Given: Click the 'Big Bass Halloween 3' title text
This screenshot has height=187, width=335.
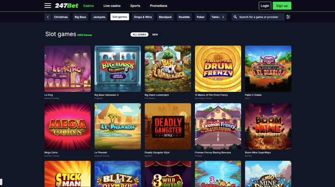Looking at the screenshot, I should 106,95.
